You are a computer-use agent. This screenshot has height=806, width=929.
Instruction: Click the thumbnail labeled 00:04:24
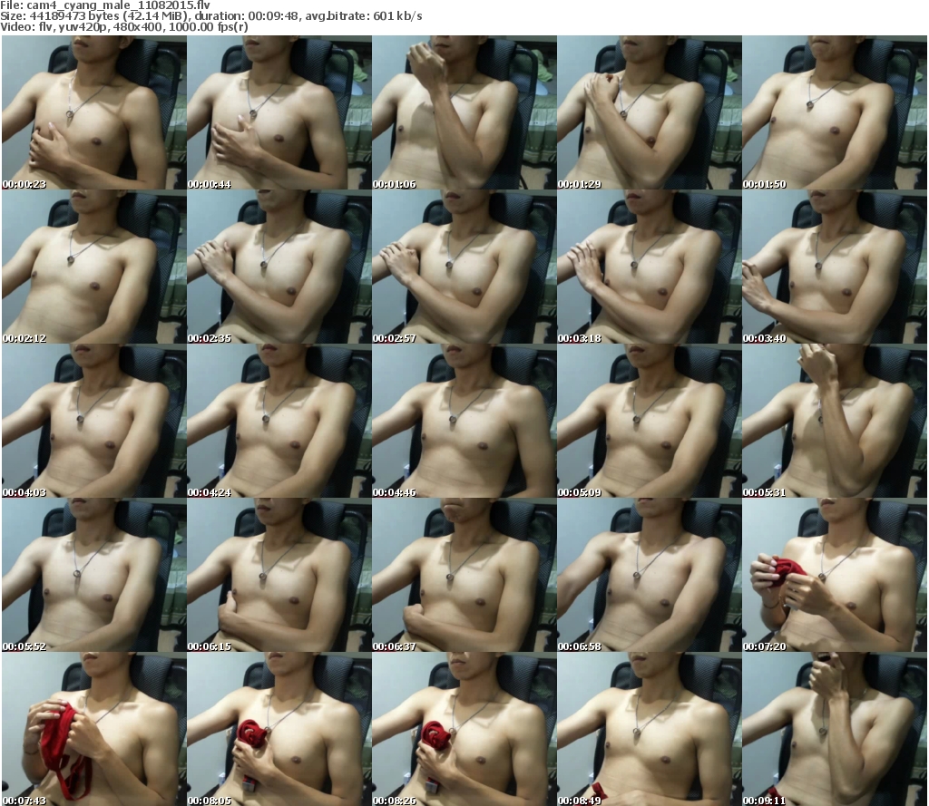coord(279,421)
